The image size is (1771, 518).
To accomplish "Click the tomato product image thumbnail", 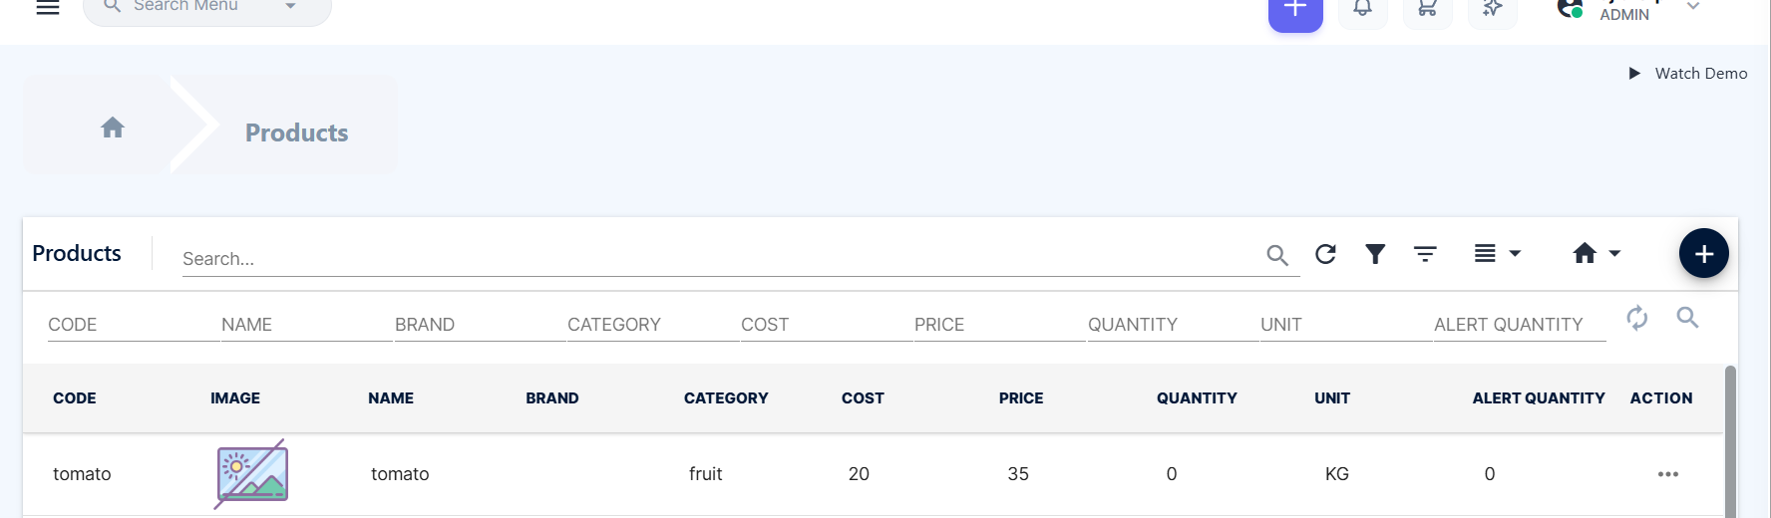I will point(251,474).
